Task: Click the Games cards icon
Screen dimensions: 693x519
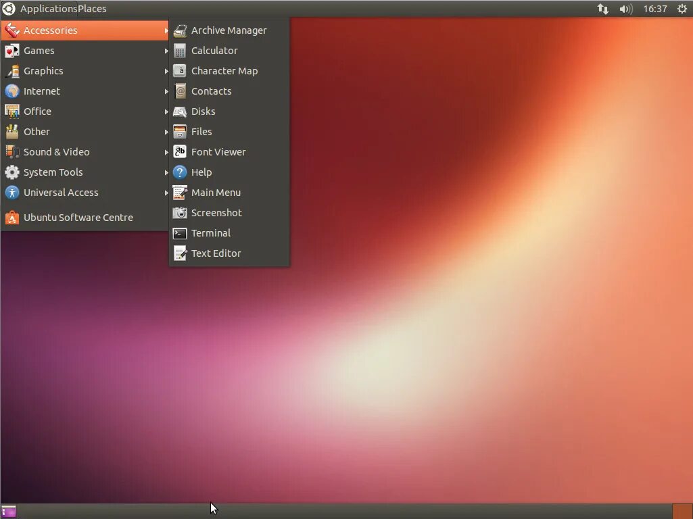Action: (12, 51)
